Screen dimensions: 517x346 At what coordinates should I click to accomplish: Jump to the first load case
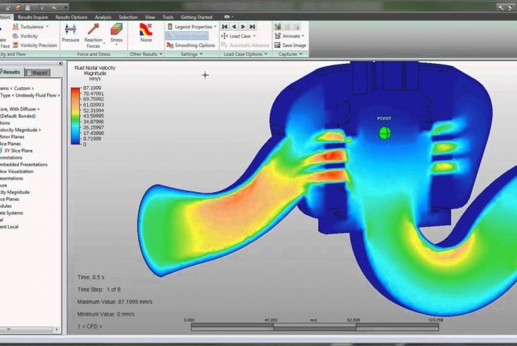[225, 26]
